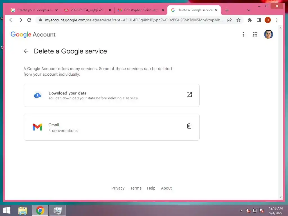Click page scrollbar down arrow
This screenshot has width=288, height=216.
280,197
